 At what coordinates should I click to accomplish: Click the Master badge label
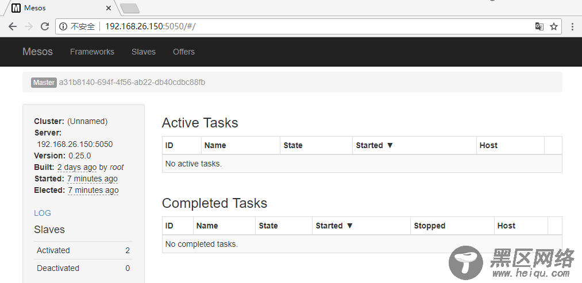click(x=44, y=82)
